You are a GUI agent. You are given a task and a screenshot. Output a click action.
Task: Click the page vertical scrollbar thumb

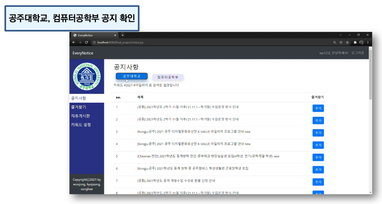(x=370, y=75)
